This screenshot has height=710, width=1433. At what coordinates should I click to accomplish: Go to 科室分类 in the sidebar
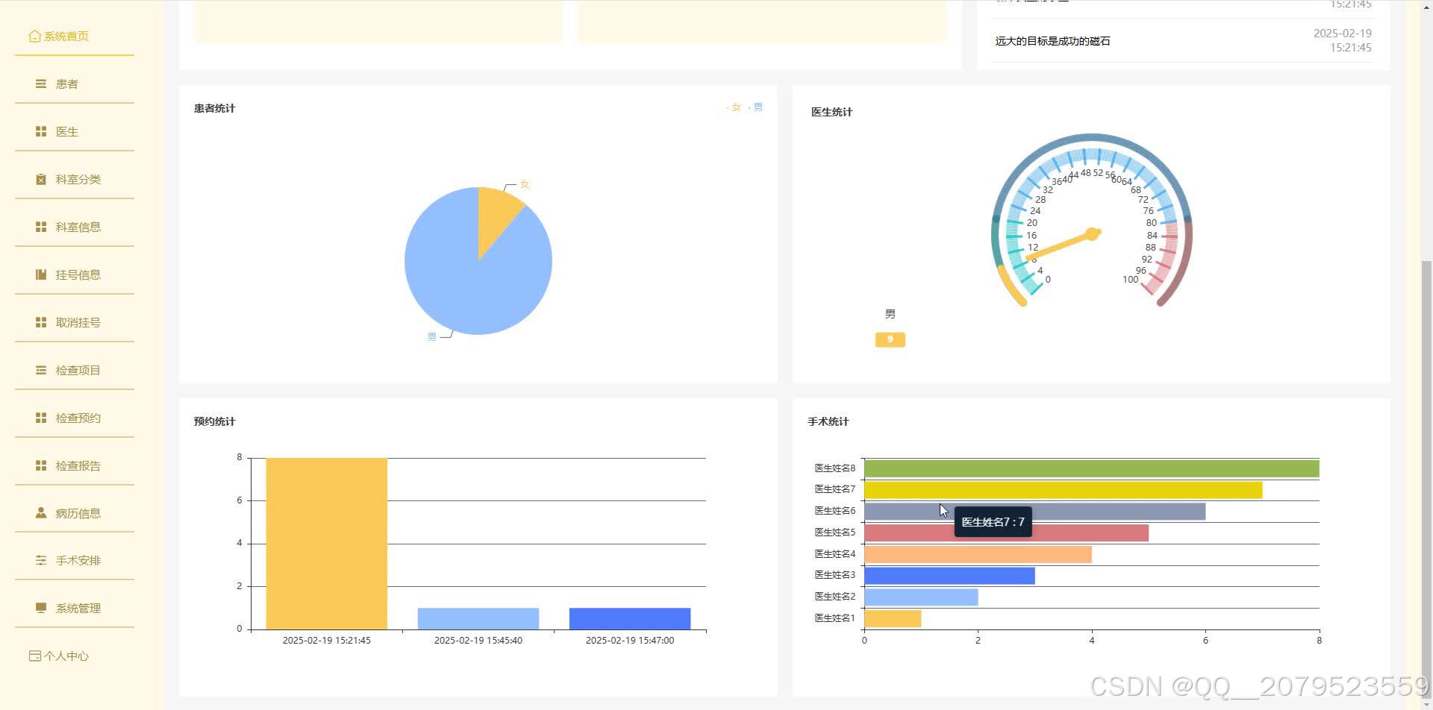(74, 180)
